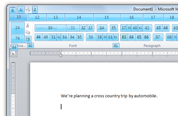Toggle the Numbering list button

[135, 28]
